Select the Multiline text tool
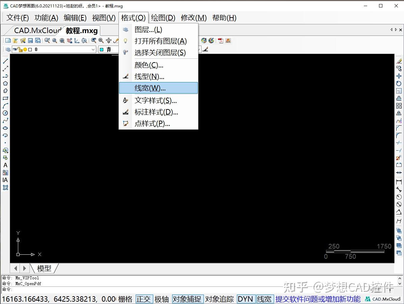The width and height of the screenshot is (404, 304). coord(5,180)
